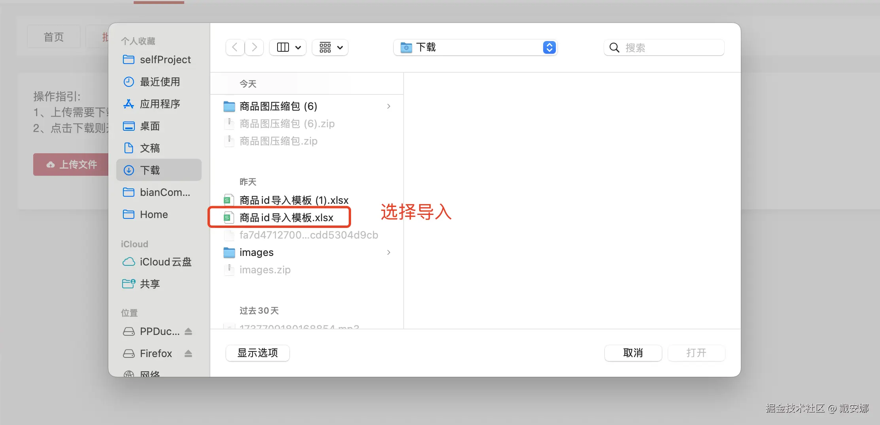Viewport: 880px width, 425px height.
Task: Select the images folder
Action: 307,252
